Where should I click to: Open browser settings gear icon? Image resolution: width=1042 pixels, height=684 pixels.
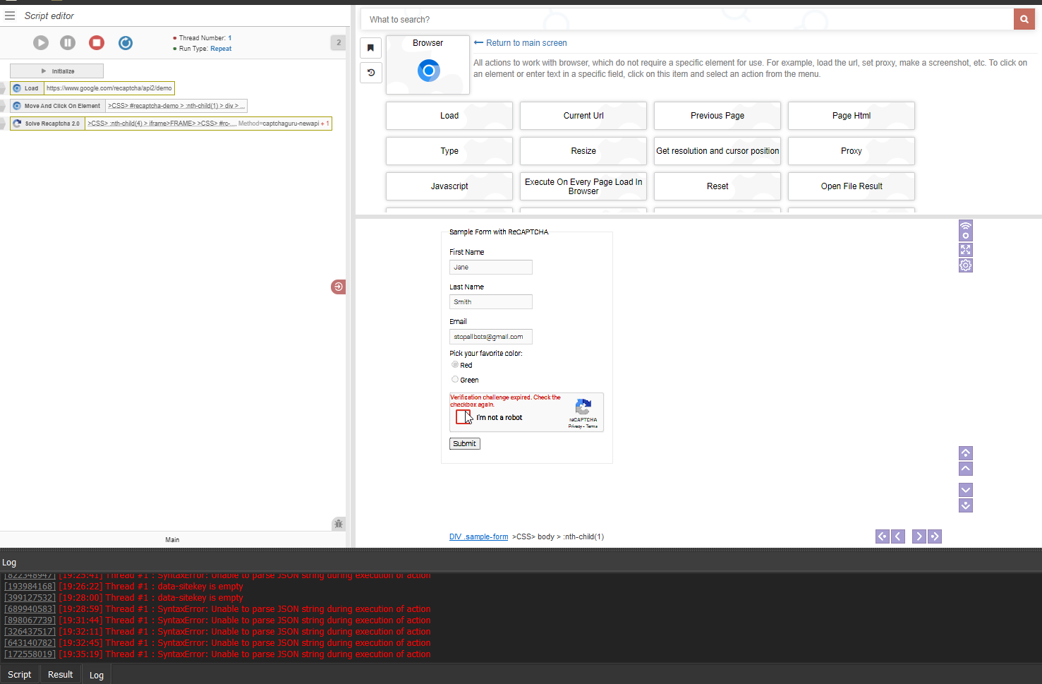click(x=965, y=265)
